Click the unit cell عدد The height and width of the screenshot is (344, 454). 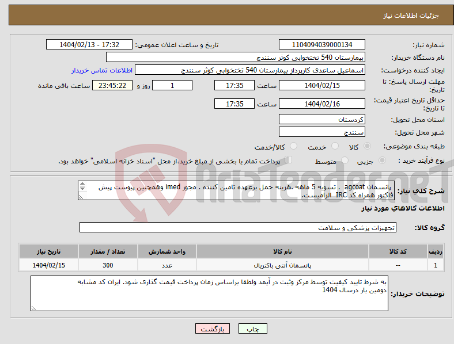coord(167,265)
